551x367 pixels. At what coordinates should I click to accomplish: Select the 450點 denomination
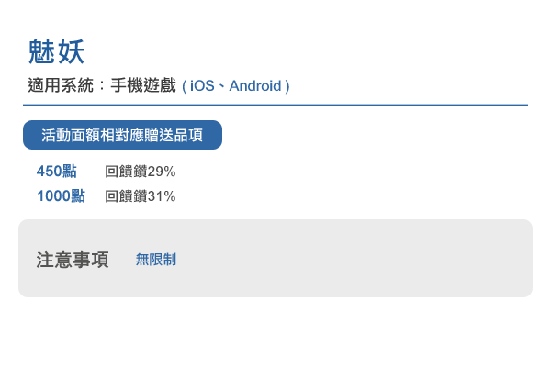[57, 172]
